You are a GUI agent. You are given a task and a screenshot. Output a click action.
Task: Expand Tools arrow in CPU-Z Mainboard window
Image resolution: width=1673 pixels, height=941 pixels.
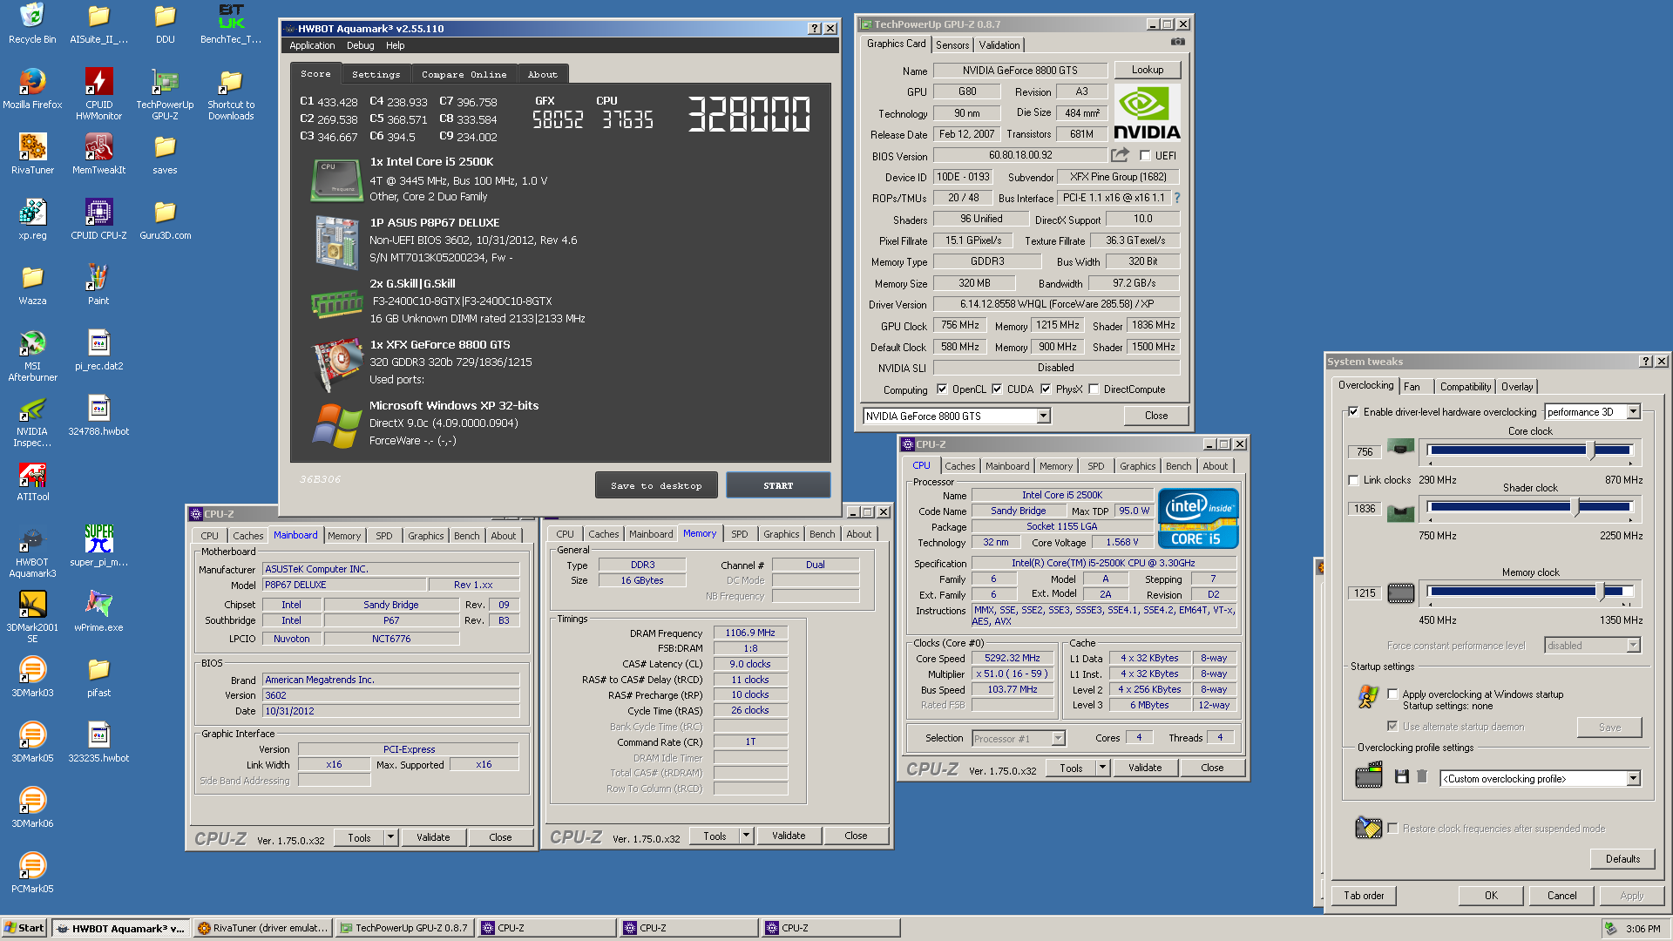tap(390, 837)
